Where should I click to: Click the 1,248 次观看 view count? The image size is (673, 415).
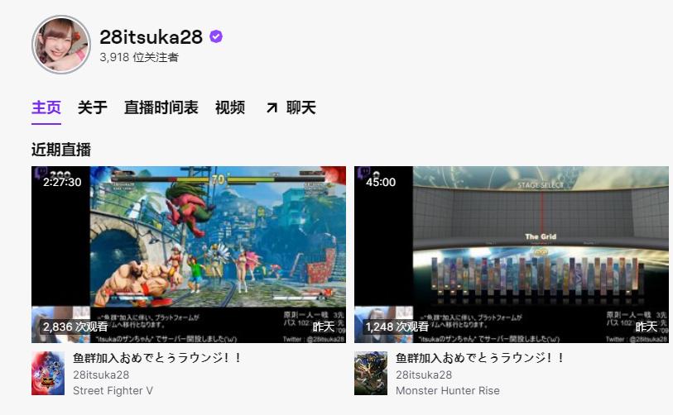tap(397, 327)
